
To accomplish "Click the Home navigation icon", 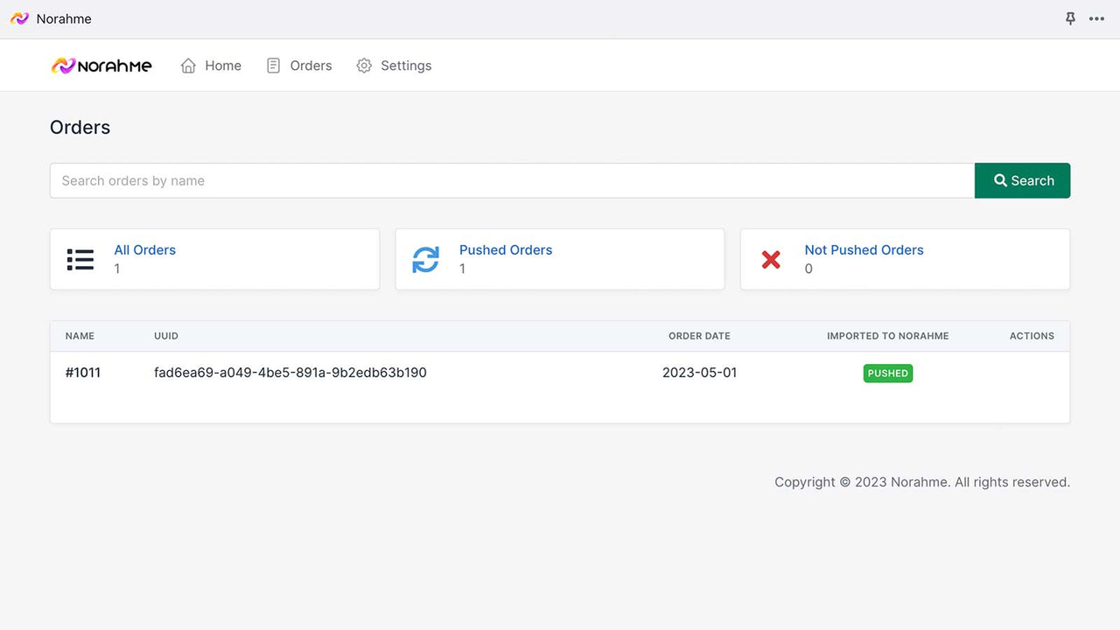I will 187,65.
